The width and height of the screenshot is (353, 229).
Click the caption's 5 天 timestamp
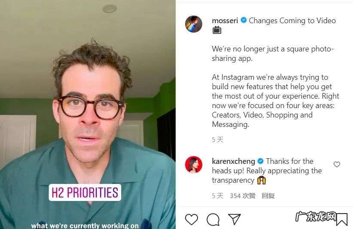click(x=217, y=140)
